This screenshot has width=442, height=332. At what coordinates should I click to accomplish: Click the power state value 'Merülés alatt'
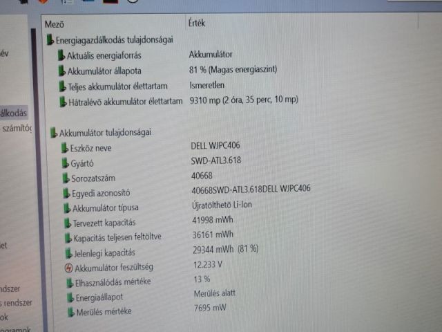(215, 293)
